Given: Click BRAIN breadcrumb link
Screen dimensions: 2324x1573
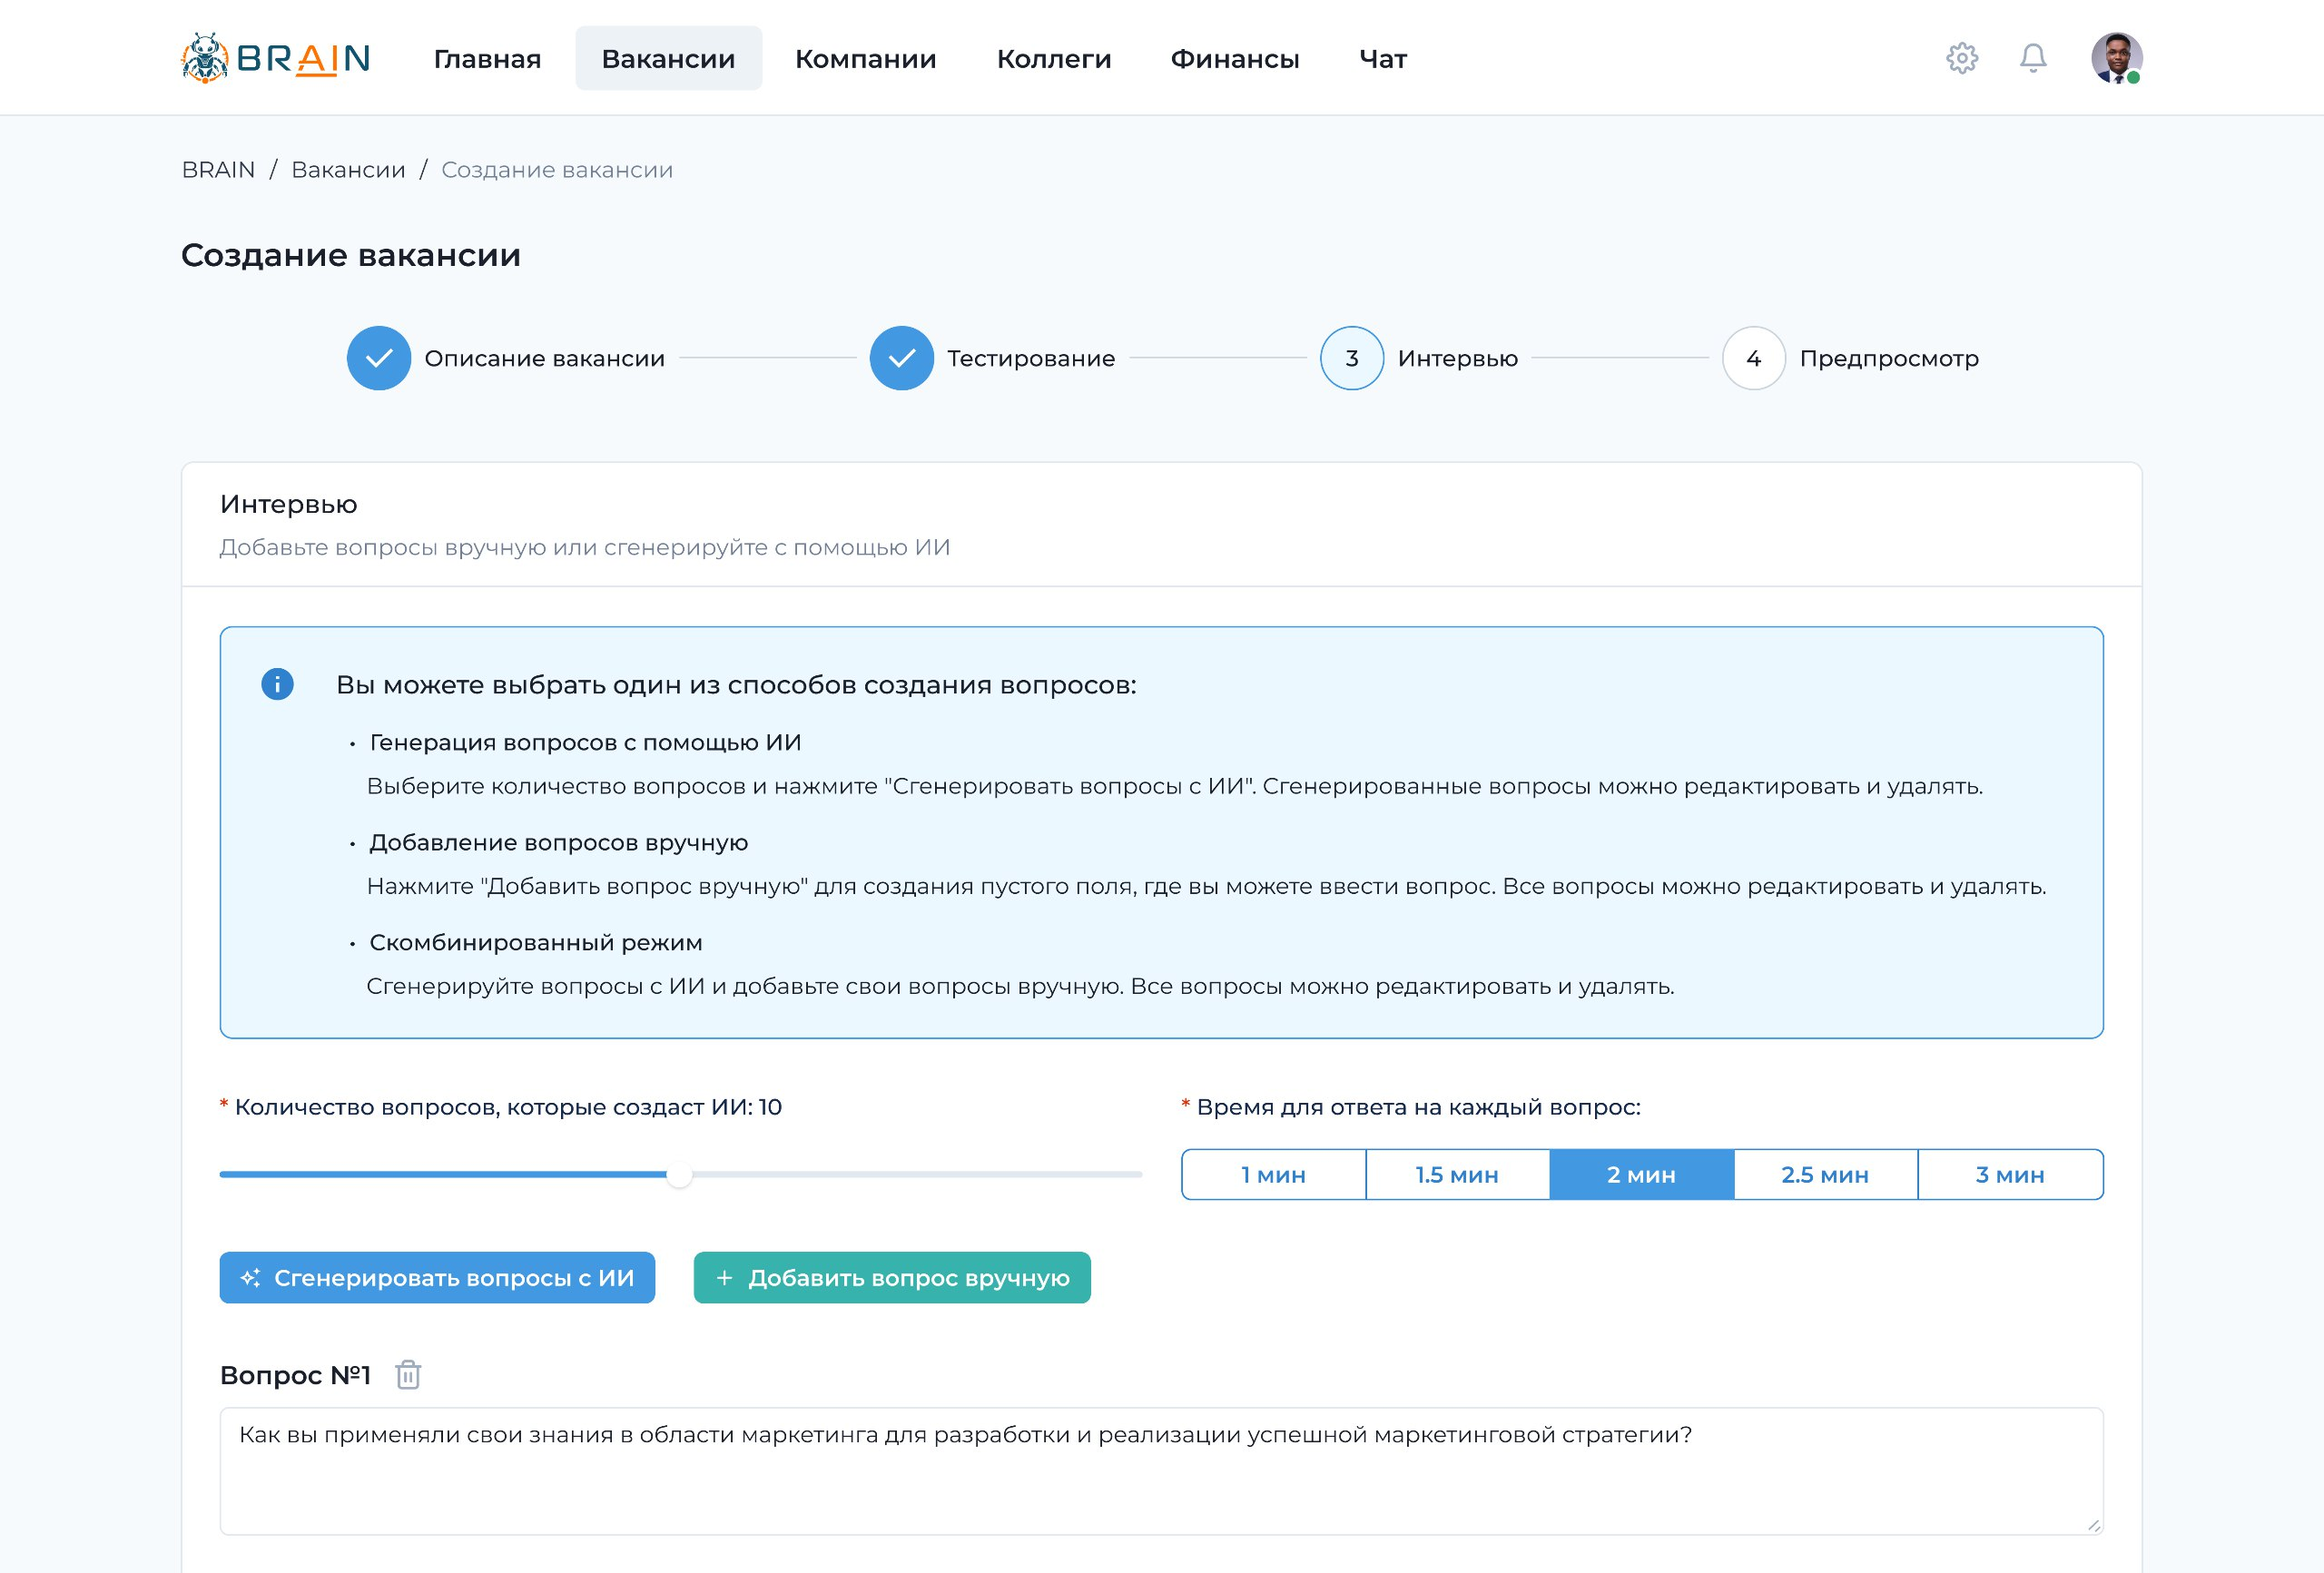Looking at the screenshot, I should (x=218, y=170).
